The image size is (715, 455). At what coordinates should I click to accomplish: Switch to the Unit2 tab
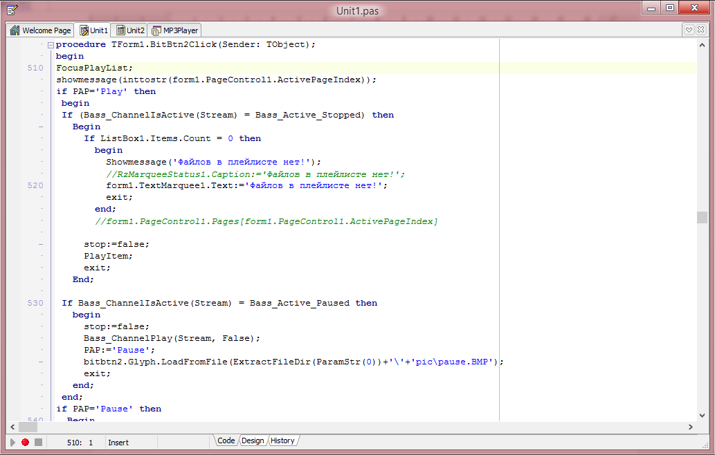(x=130, y=30)
